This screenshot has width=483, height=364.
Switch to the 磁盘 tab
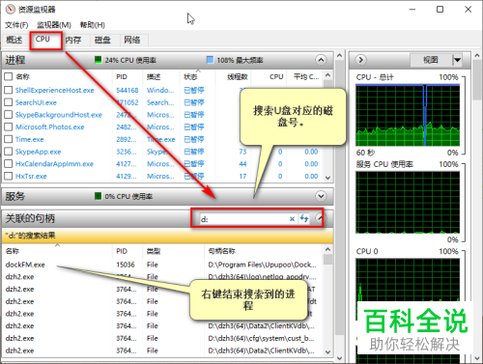tap(102, 40)
